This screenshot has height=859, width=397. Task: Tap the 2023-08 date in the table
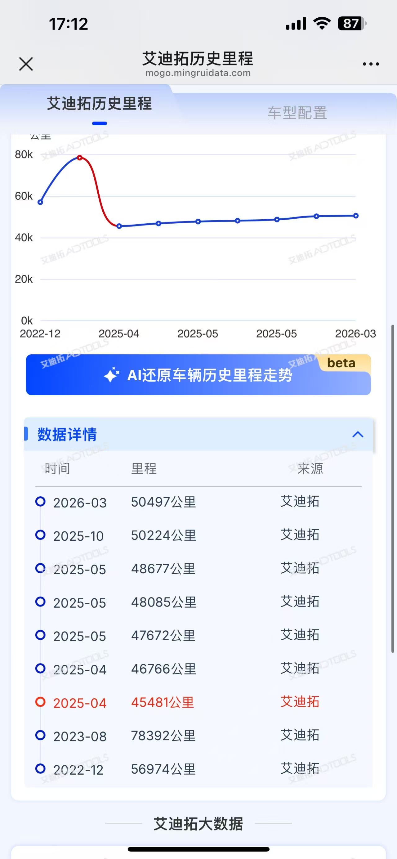[x=80, y=736]
